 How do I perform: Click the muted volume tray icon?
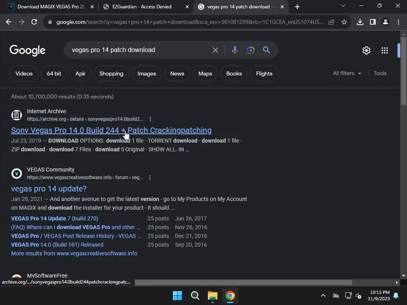[359, 295]
